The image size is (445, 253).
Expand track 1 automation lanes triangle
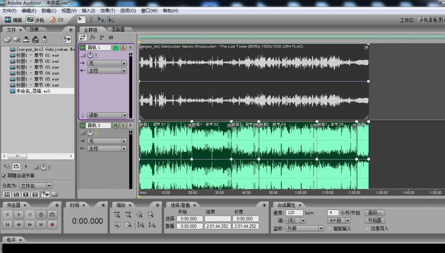pos(83,115)
